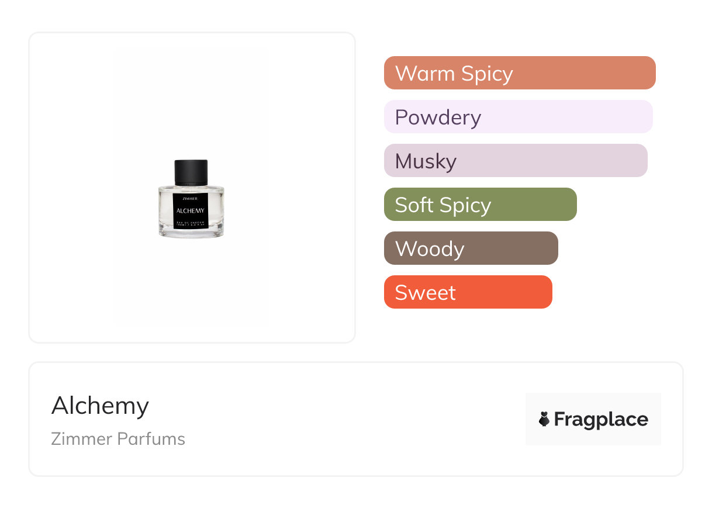Image resolution: width=712 pixels, height=505 pixels.
Task: Click the Fragplace perfume bottle logo icon
Action: [x=544, y=419]
